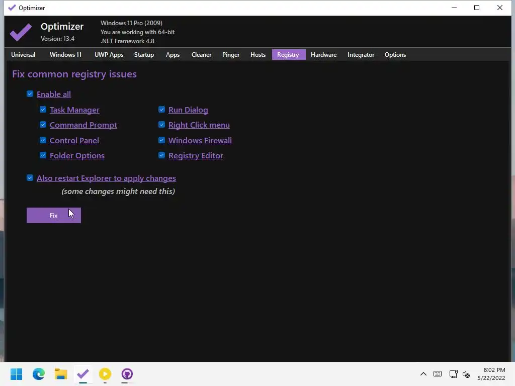This screenshot has height=386, width=515.
Task: Click the Optimizer title bar icon
Action: tap(12, 8)
